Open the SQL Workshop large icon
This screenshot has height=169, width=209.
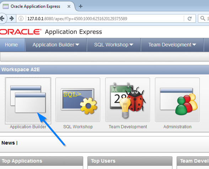pyautogui.click(x=78, y=100)
